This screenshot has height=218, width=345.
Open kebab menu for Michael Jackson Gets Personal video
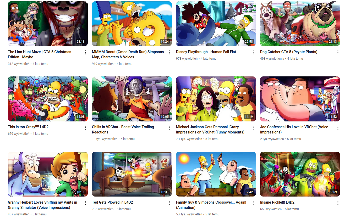(x=254, y=128)
